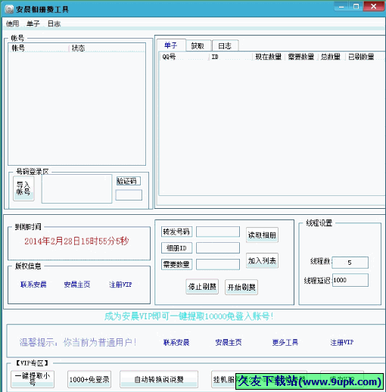Switch to the 获取 tab

click(x=198, y=46)
